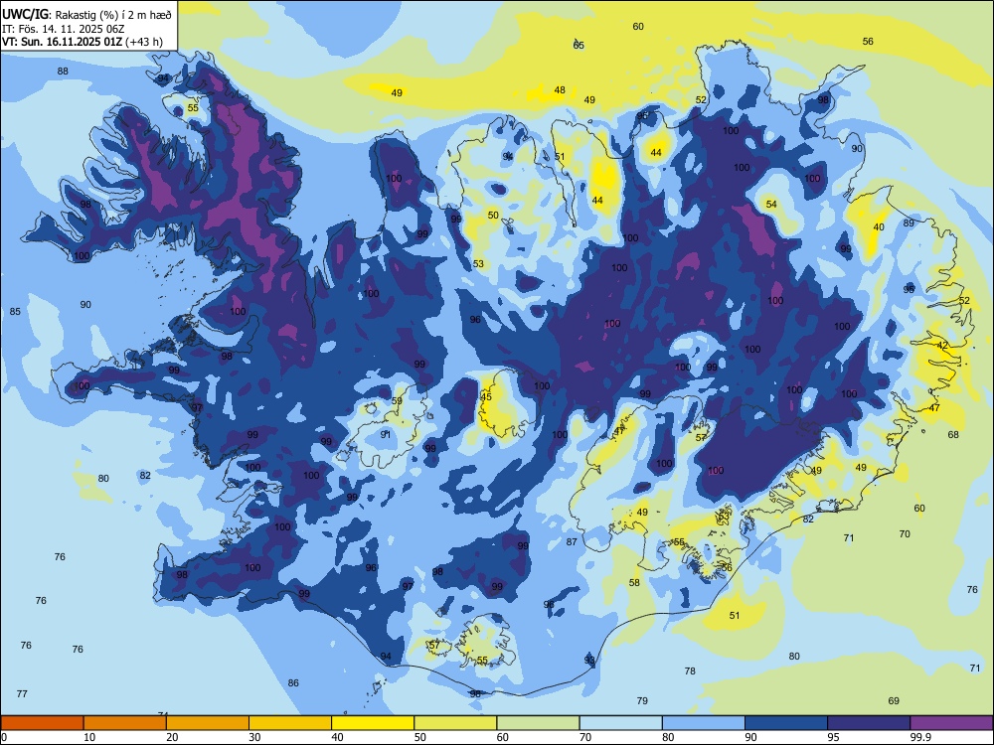Click the light green 60–70 legend swatch
Viewport: 994px width, 745px height.
pyautogui.click(x=538, y=723)
